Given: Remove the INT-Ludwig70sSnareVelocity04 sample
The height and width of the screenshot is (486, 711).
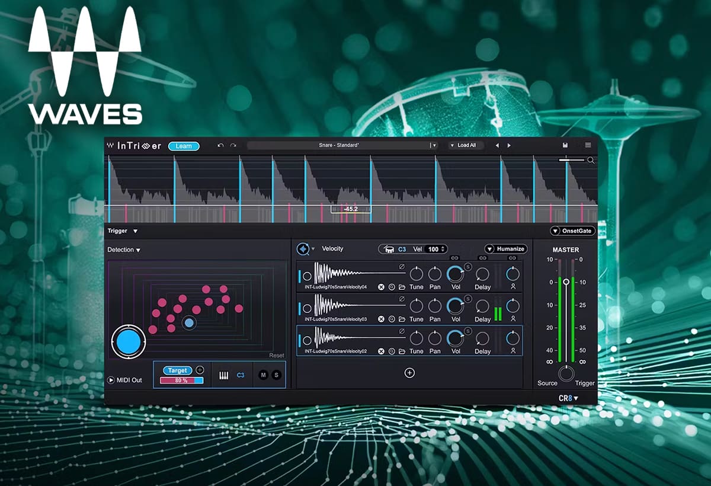Looking at the screenshot, I should pyautogui.click(x=381, y=287).
